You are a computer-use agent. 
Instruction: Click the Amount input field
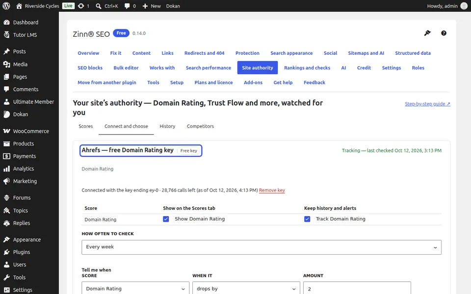click(357, 289)
